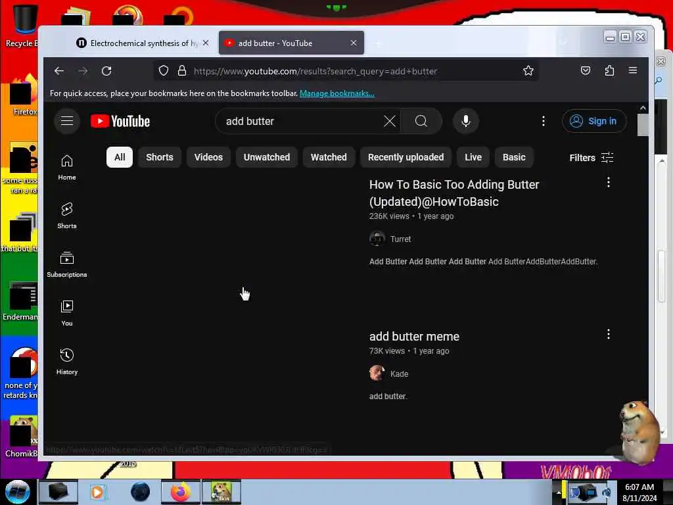Viewport: 673px width, 505px height.
Task: Open Subscriptions in sidebar
Action: click(x=67, y=264)
